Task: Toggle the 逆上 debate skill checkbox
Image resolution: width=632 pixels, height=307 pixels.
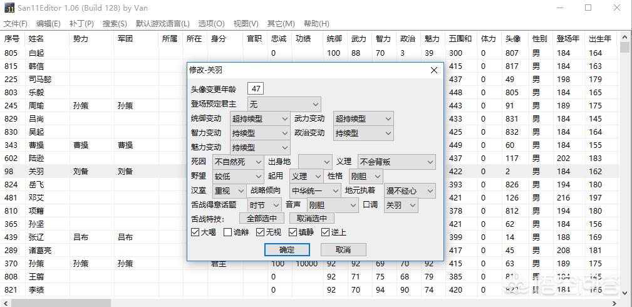Action: coord(326,232)
